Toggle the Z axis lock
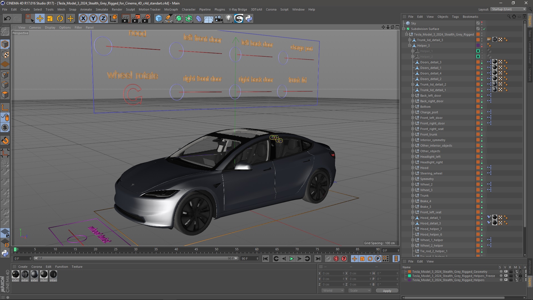The height and width of the screenshot is (300, 533). pyautogui.click(x=103, y=19)
